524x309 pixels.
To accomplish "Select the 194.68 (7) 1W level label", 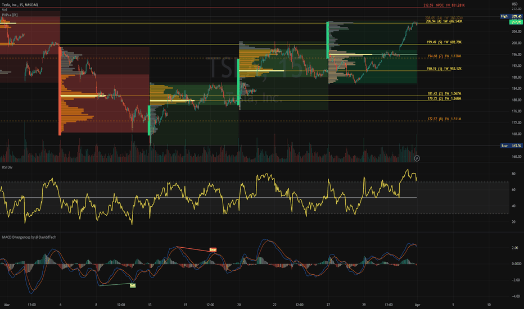I will click(444, 56).
